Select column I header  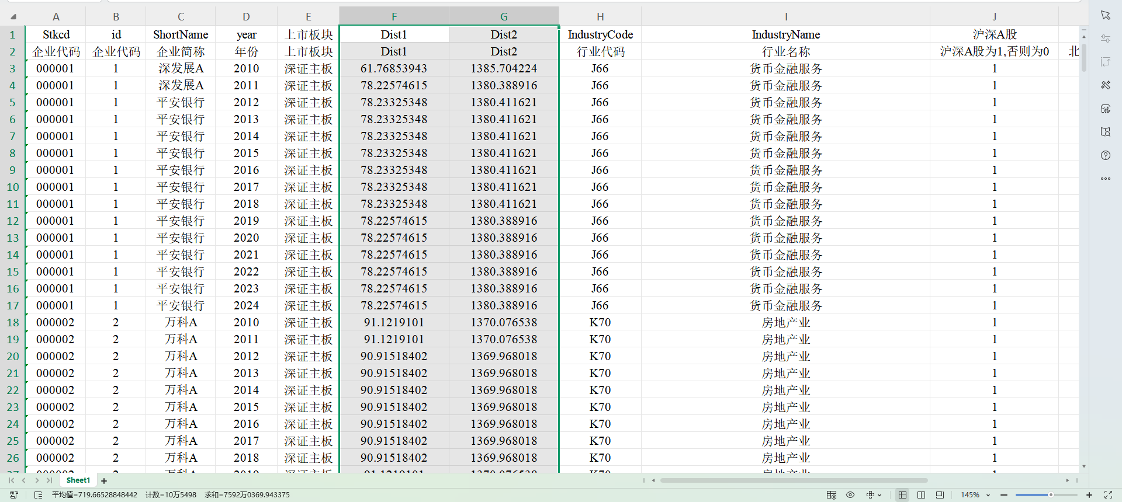click(786, 17)
